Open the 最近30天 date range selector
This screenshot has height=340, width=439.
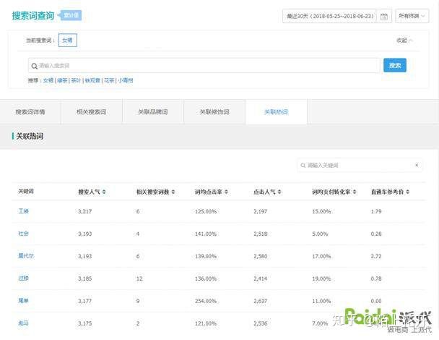coord(330,16)
